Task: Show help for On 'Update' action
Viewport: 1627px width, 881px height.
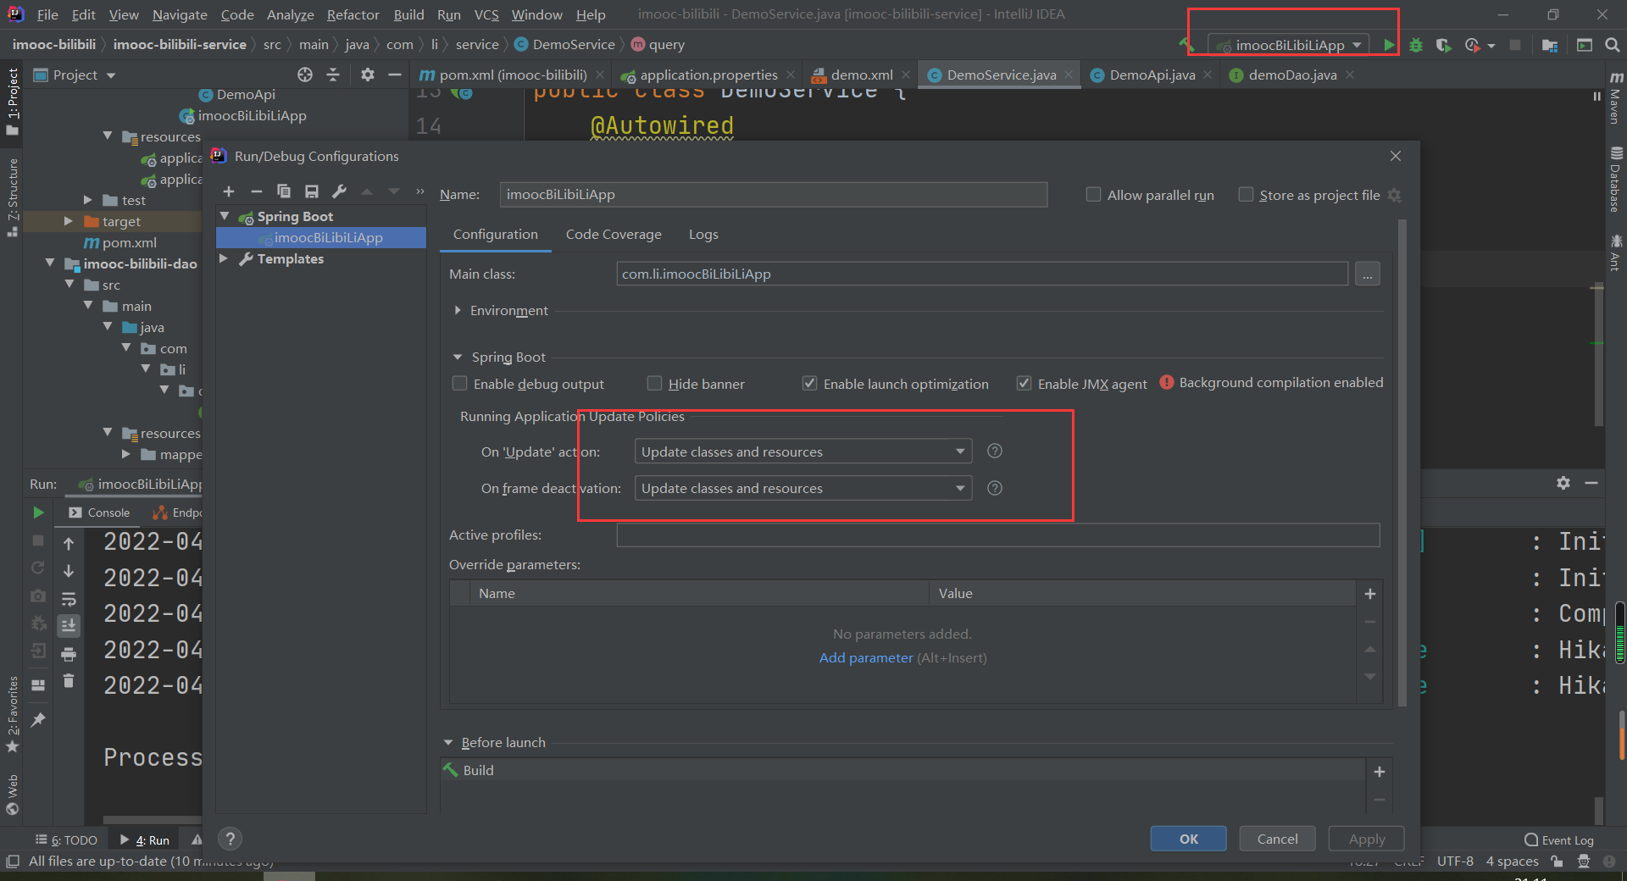Action: coord(995,452)
